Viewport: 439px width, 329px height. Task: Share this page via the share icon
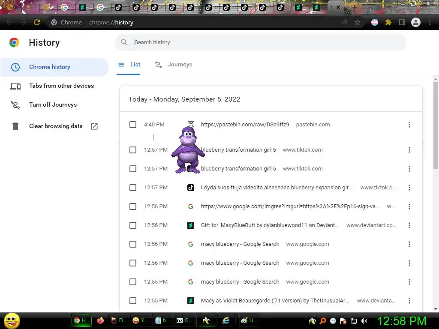pyautogui.click(x=343, y=22)
